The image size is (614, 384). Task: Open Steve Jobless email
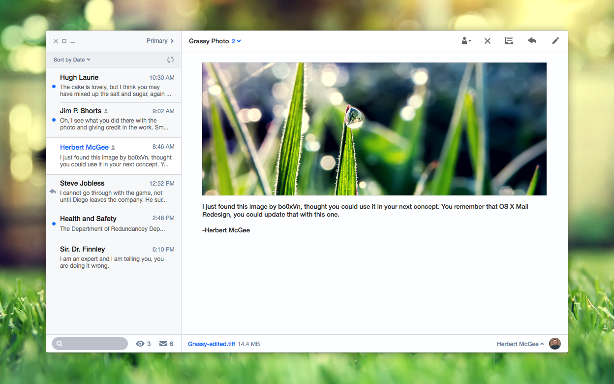tap(114, 192)
